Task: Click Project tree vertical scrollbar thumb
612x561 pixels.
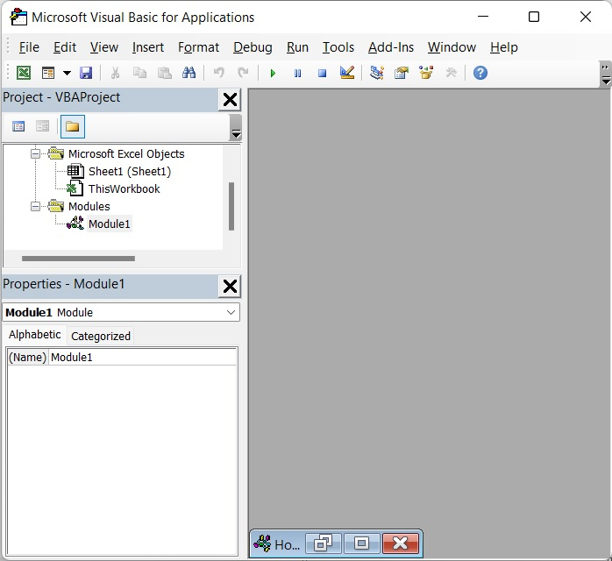Action: [231, 206]
